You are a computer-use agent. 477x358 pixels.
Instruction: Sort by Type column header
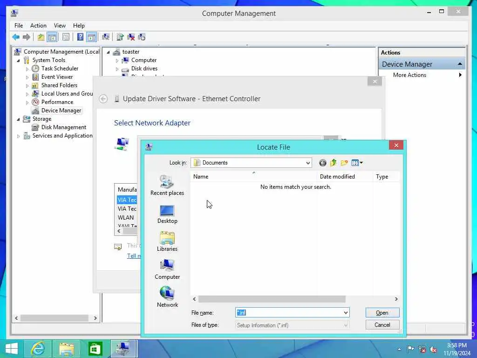(386, 177)
